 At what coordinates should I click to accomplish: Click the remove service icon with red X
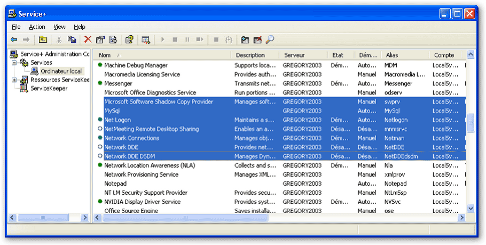(x=257, y=39)
